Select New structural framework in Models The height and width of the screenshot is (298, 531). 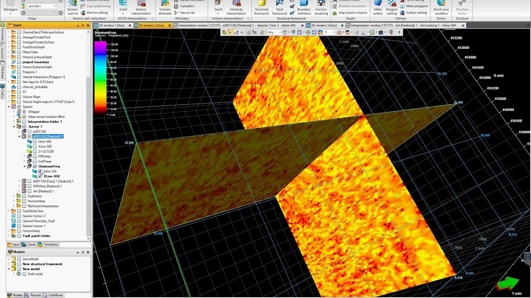coord(42,264)
